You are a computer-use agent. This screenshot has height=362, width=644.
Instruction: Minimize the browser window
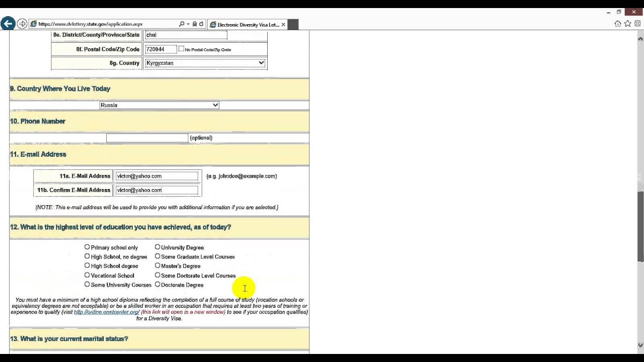pyautogui.click(x=608, y=12)
